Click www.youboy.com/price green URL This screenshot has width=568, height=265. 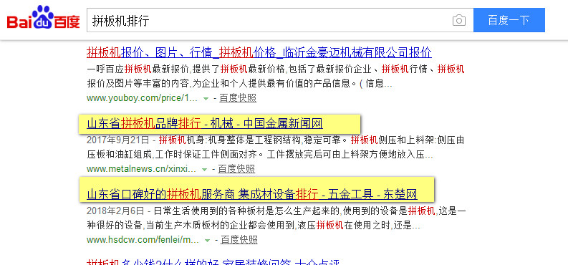(x=142, y=98)
